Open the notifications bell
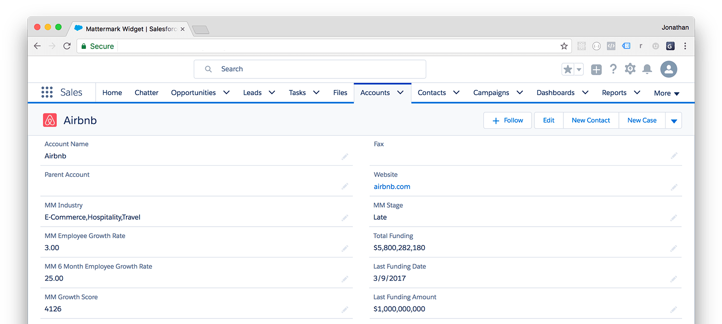This screenshot has width=722, height=324. click(x=647, y=69)
